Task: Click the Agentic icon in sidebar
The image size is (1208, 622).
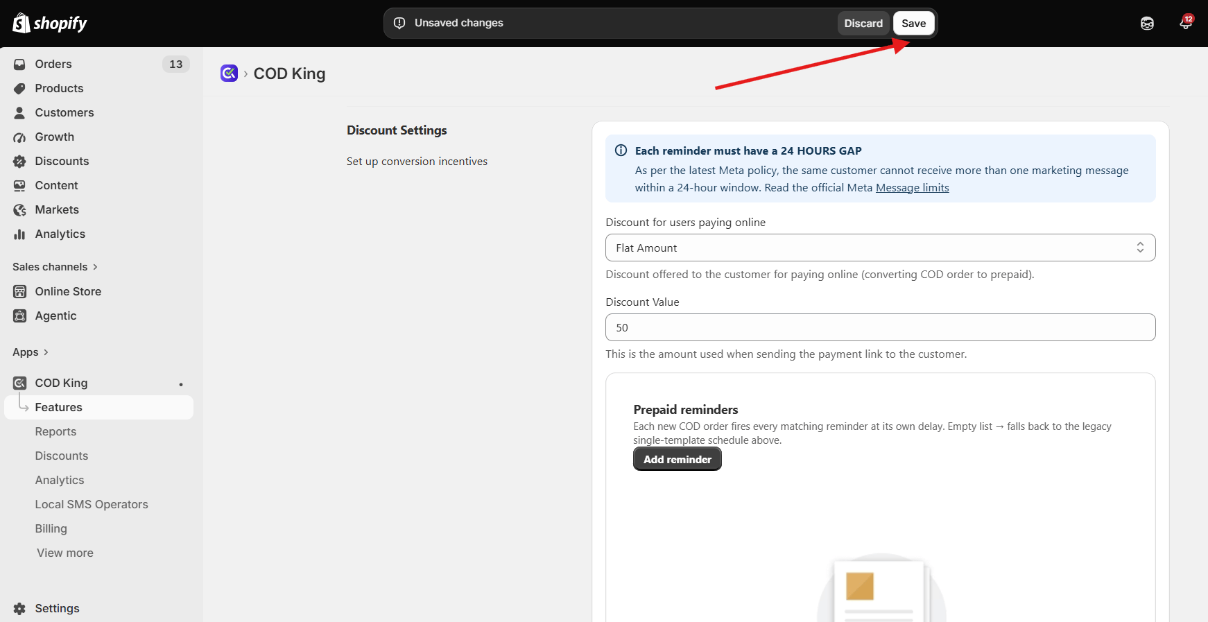Action: click(x=19, y=316)
